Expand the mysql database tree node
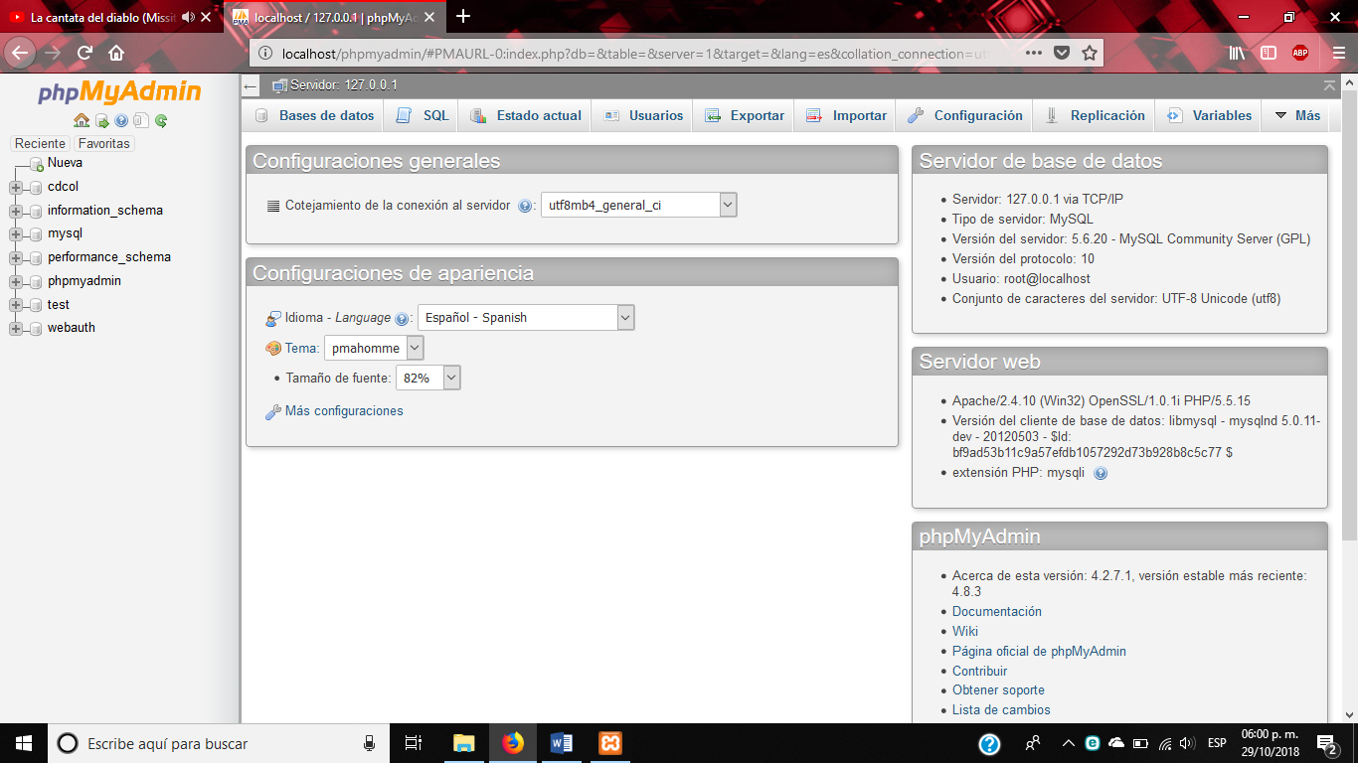 [x=14, y=233]
